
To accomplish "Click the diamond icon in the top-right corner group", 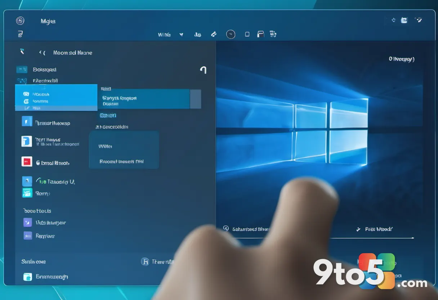I will tap(393, 20).
